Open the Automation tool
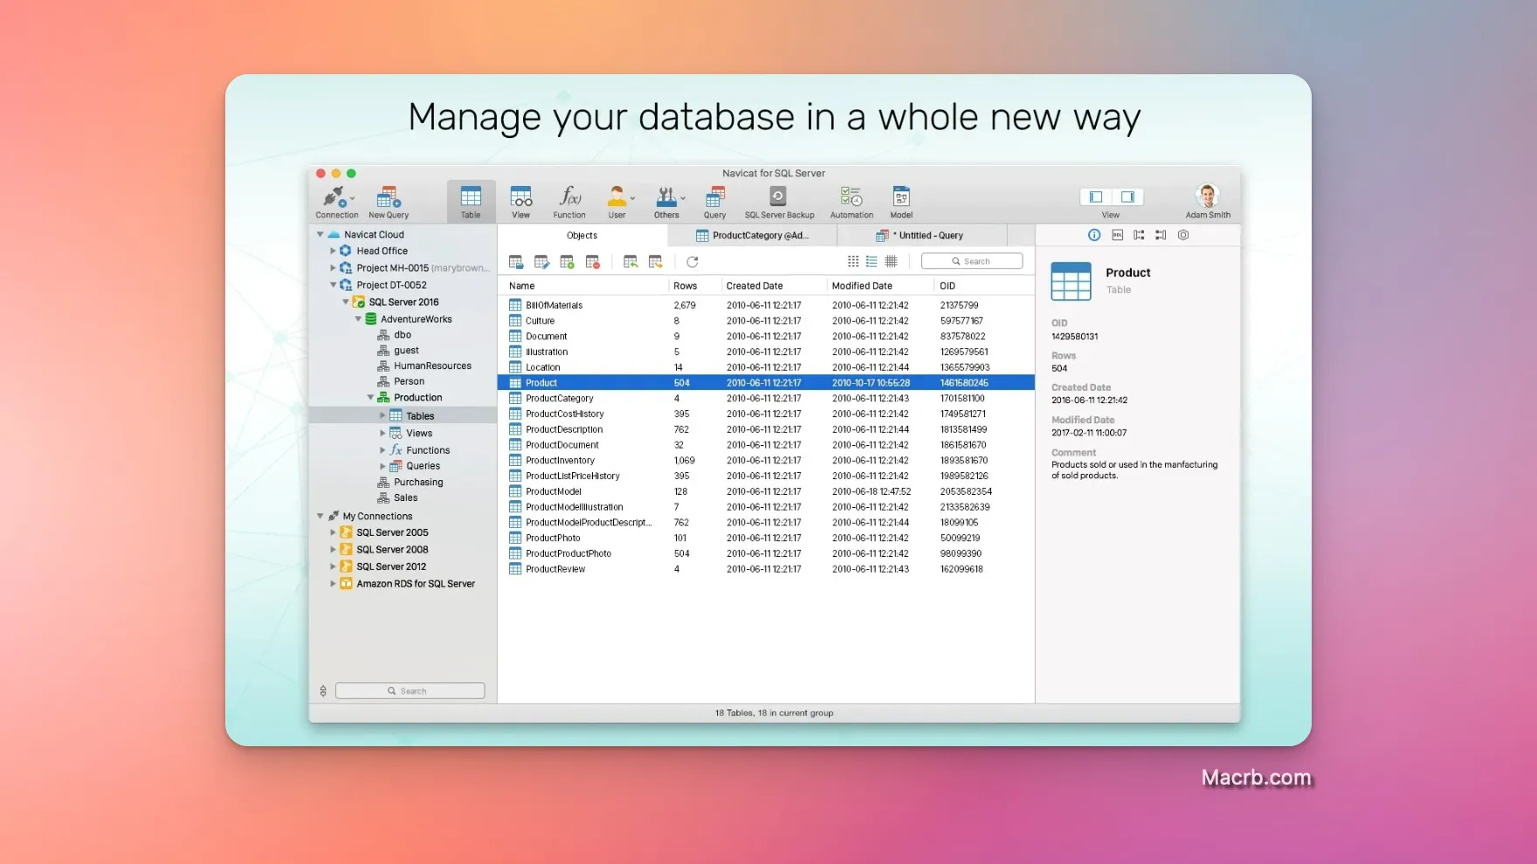This screenshot has height=864, width=1537. [851, 202]
